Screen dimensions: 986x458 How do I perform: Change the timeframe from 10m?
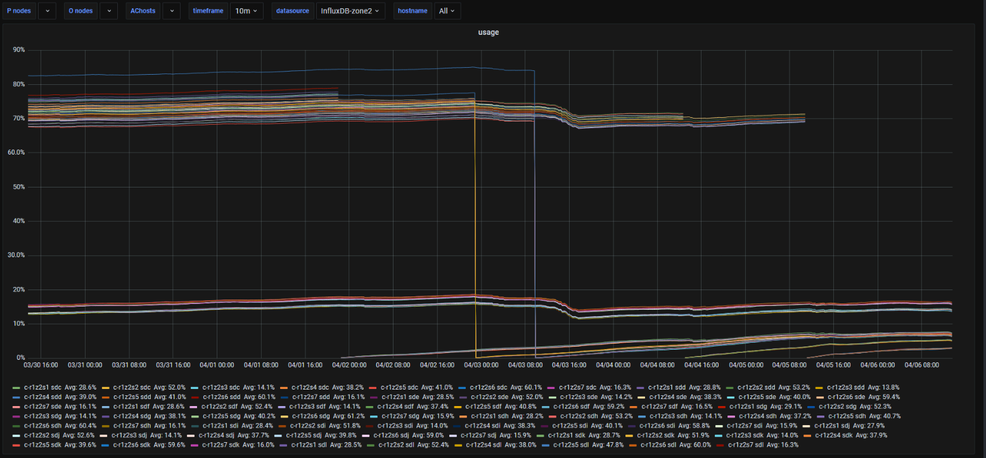coord(246,11)
